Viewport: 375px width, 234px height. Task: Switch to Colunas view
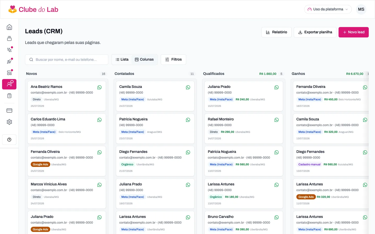(144, 60)
